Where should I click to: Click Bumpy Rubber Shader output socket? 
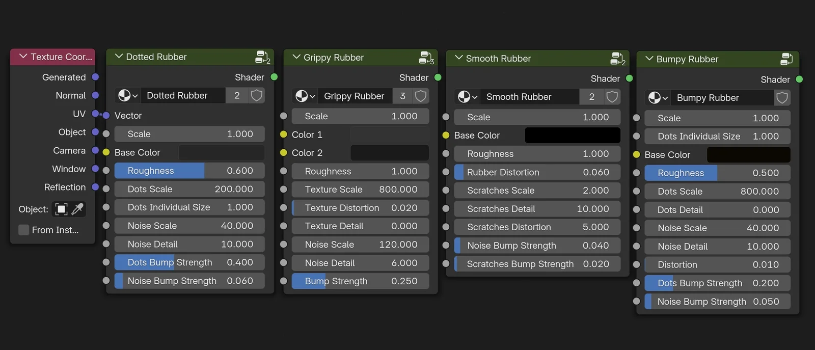[799, 79]
